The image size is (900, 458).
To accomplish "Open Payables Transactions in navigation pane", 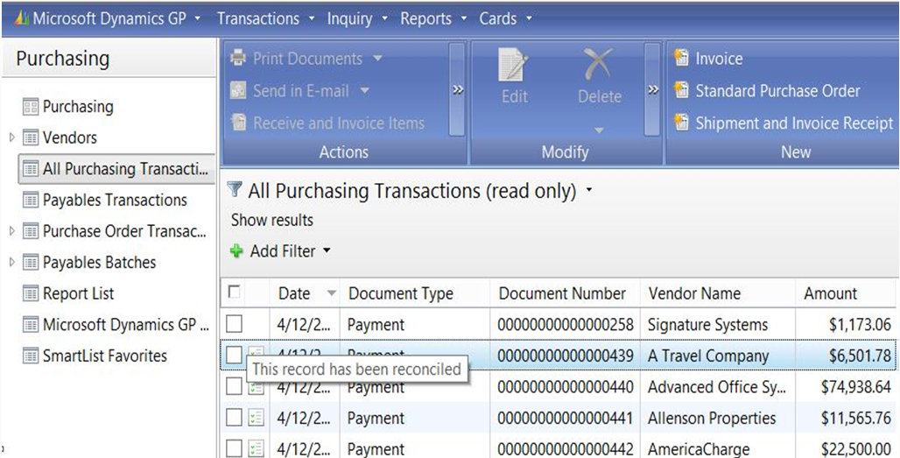I will 115,201.
